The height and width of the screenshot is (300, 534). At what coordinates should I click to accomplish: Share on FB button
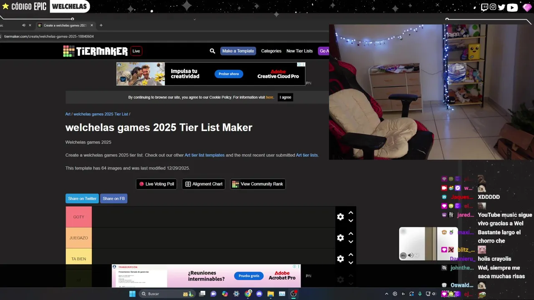pyautogui.click(x=114, y=199)
